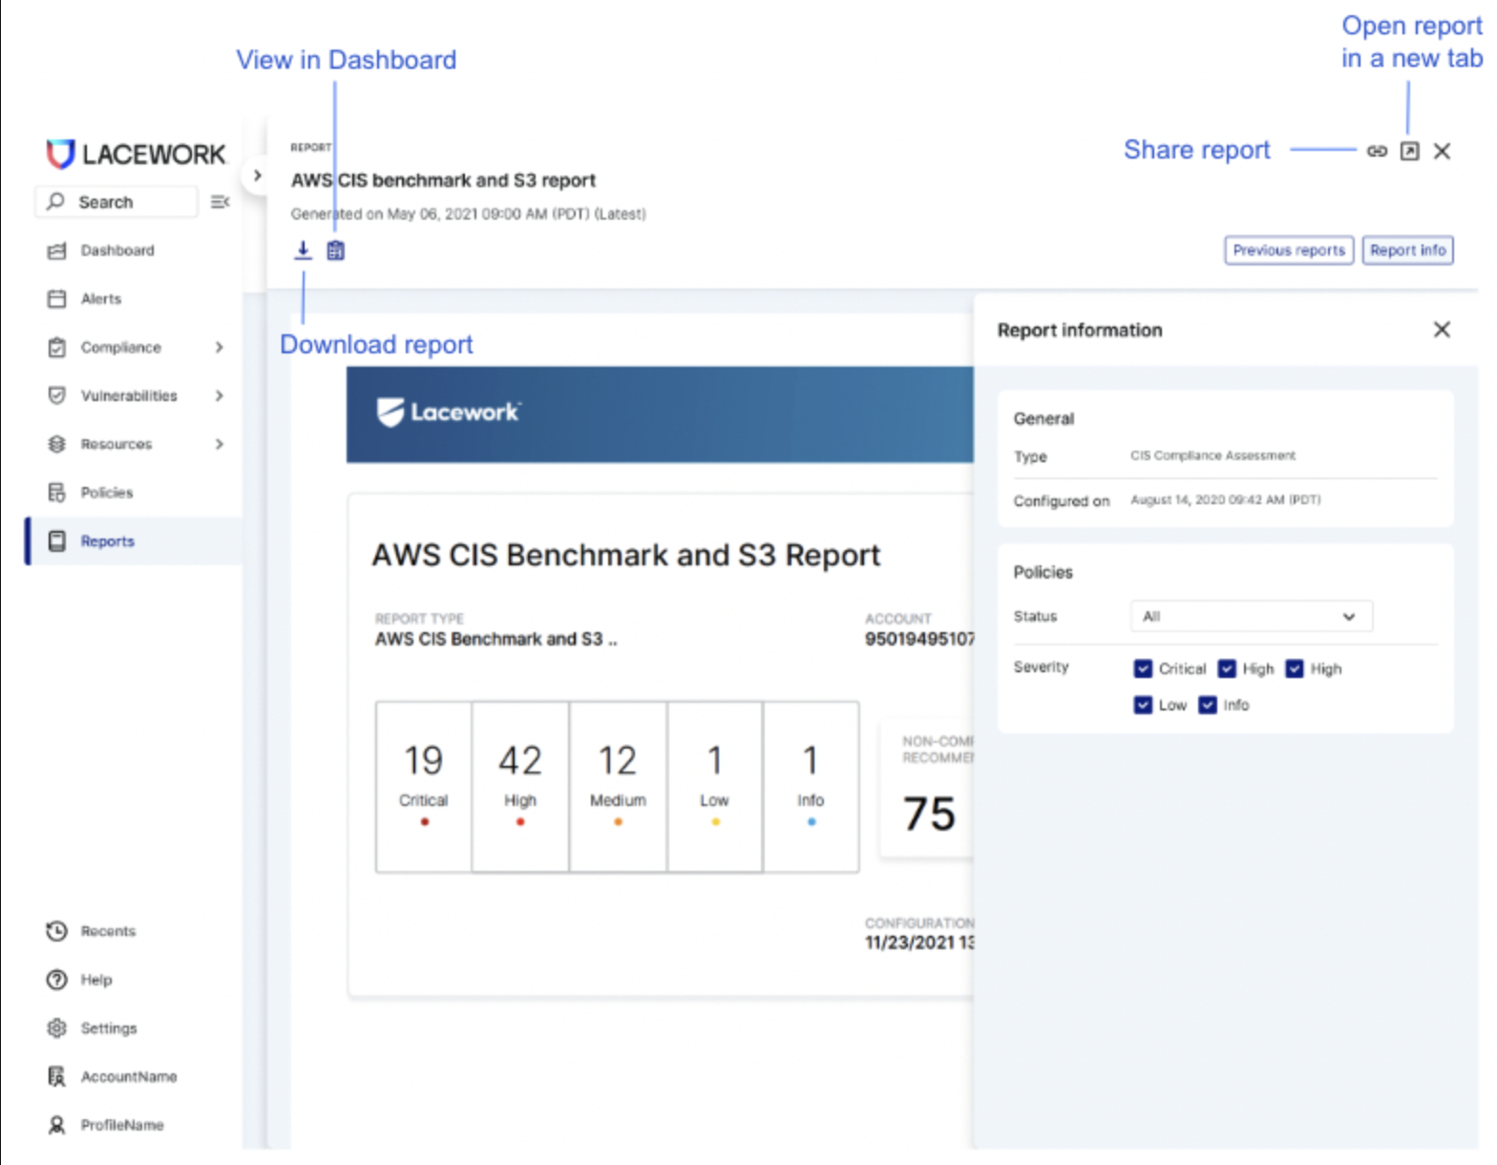Click the 75 non-compliant recommendations card

click(x=927, y=789)
